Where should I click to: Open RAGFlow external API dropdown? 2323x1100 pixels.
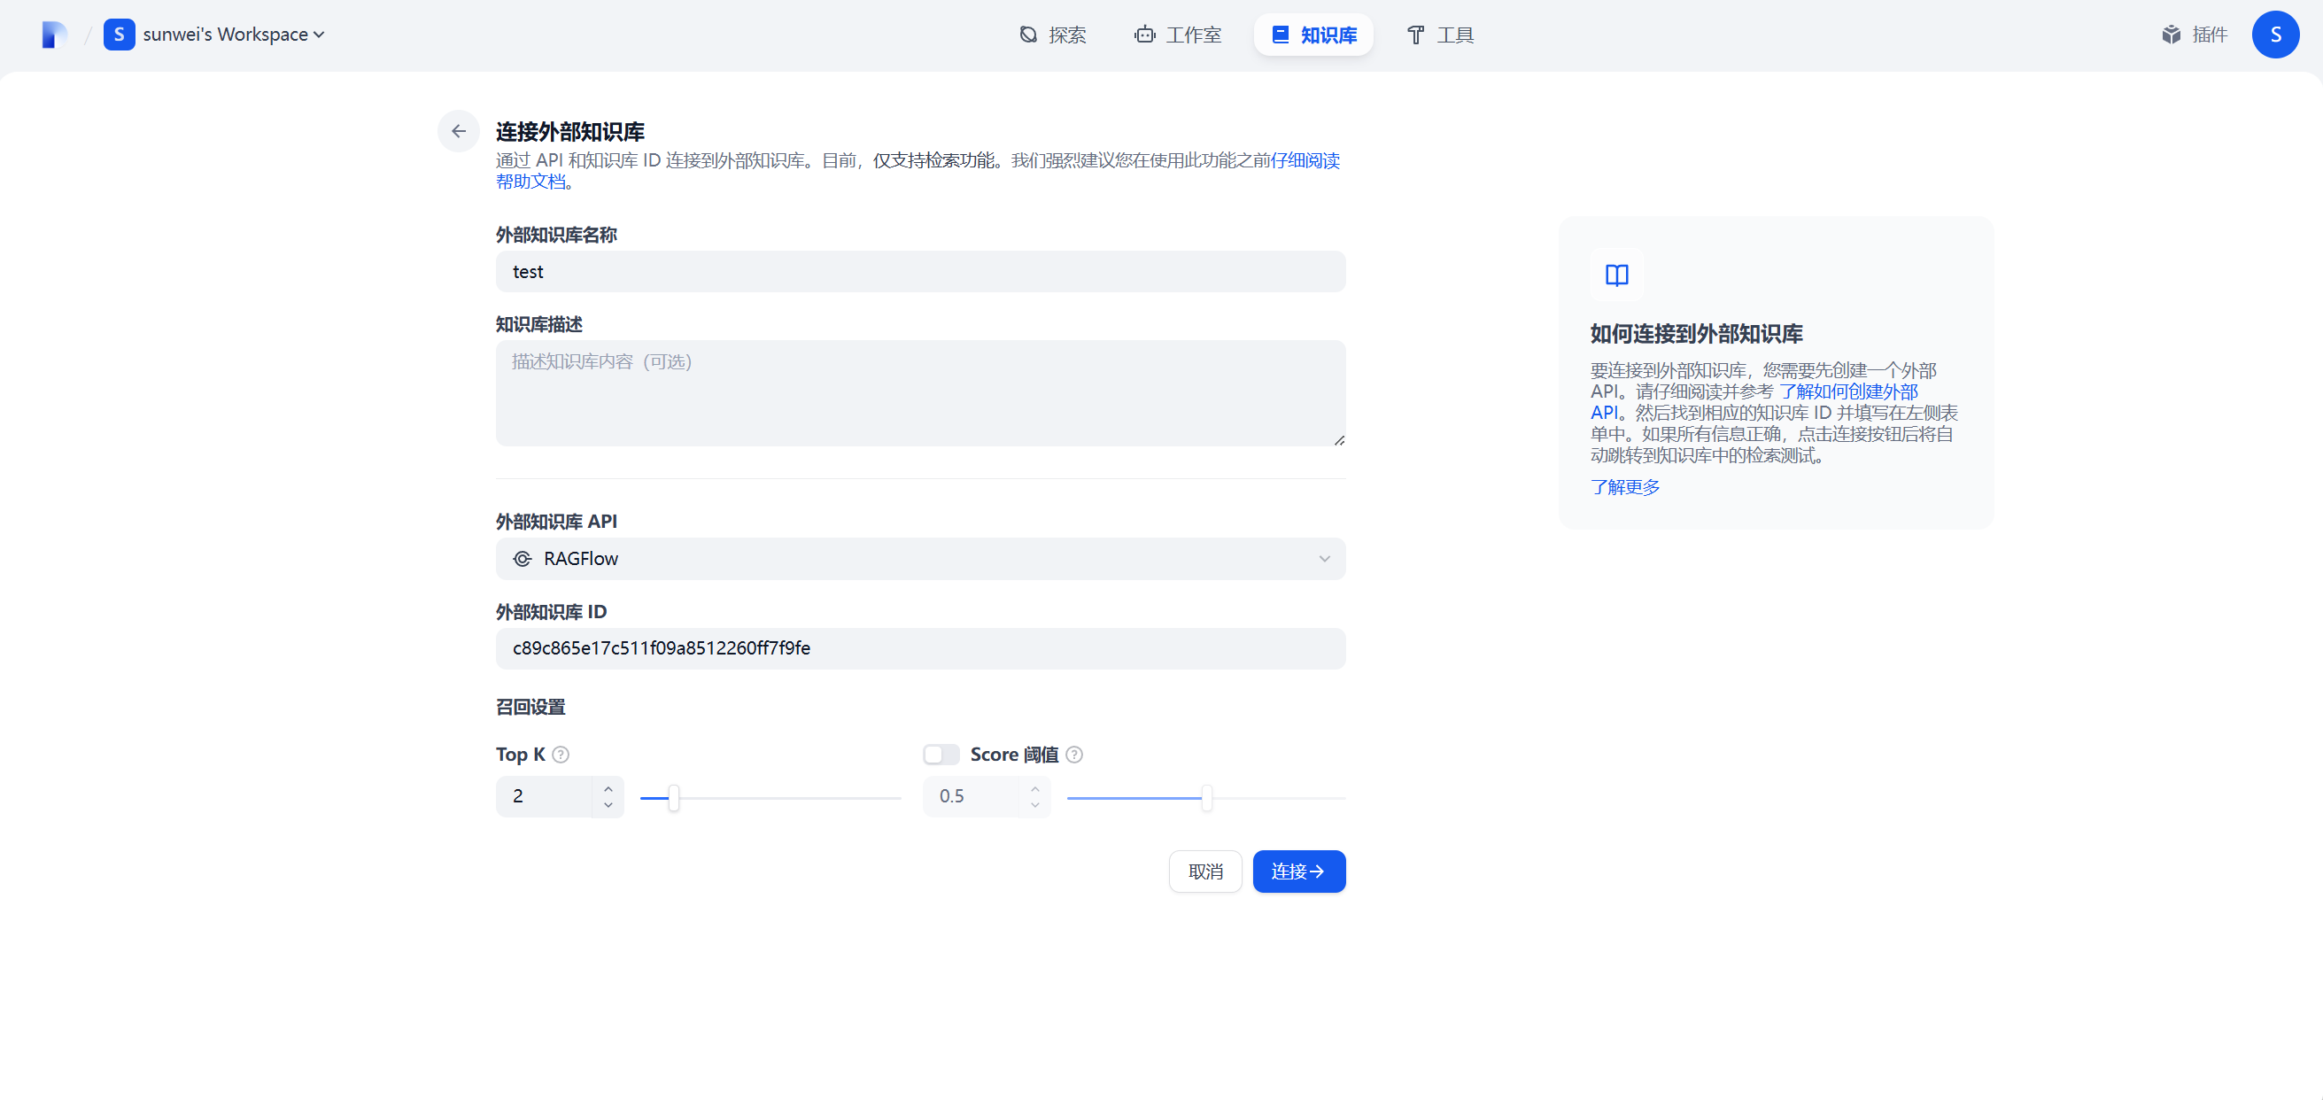click(x=920, y=559)
